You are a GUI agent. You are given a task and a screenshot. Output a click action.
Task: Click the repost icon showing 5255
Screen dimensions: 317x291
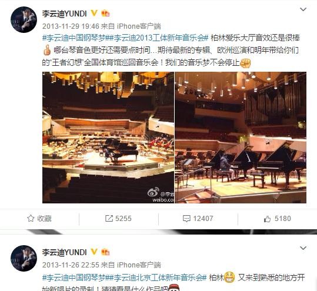click(x=109, y=219)
